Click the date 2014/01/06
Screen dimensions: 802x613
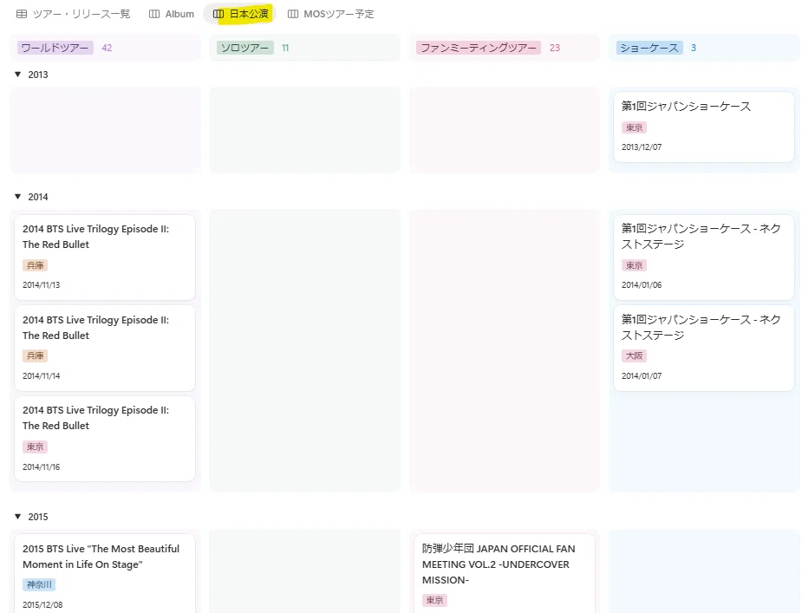642,285
